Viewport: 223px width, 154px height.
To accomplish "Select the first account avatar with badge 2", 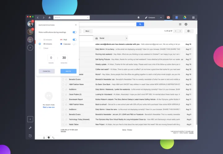I will click(x=30, y=24).
